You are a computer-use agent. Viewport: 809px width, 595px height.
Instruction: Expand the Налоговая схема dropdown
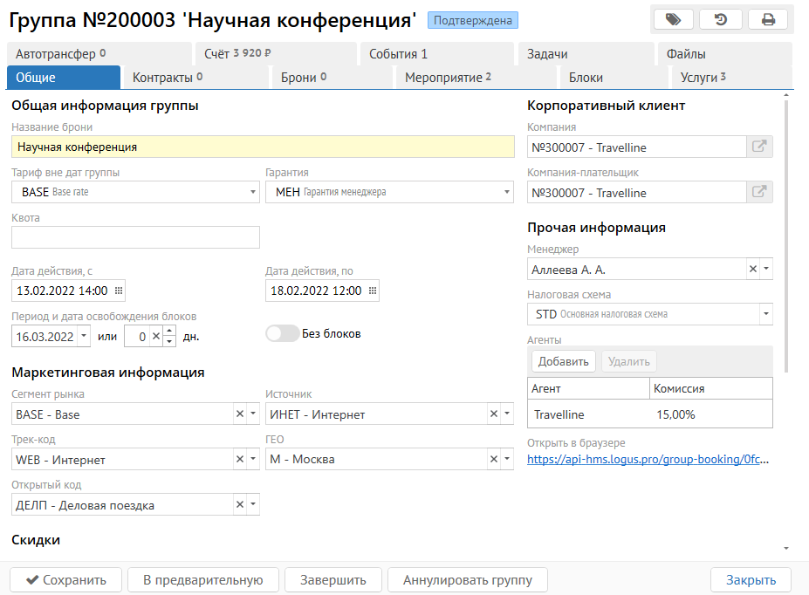point(765,314)
